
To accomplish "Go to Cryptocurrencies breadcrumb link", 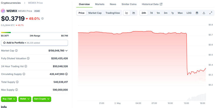I will [11, 3].
